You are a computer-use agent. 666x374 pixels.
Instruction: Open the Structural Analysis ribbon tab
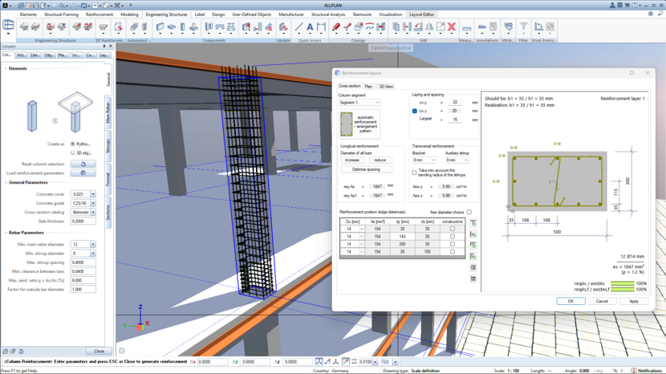(x=328, y=14)
